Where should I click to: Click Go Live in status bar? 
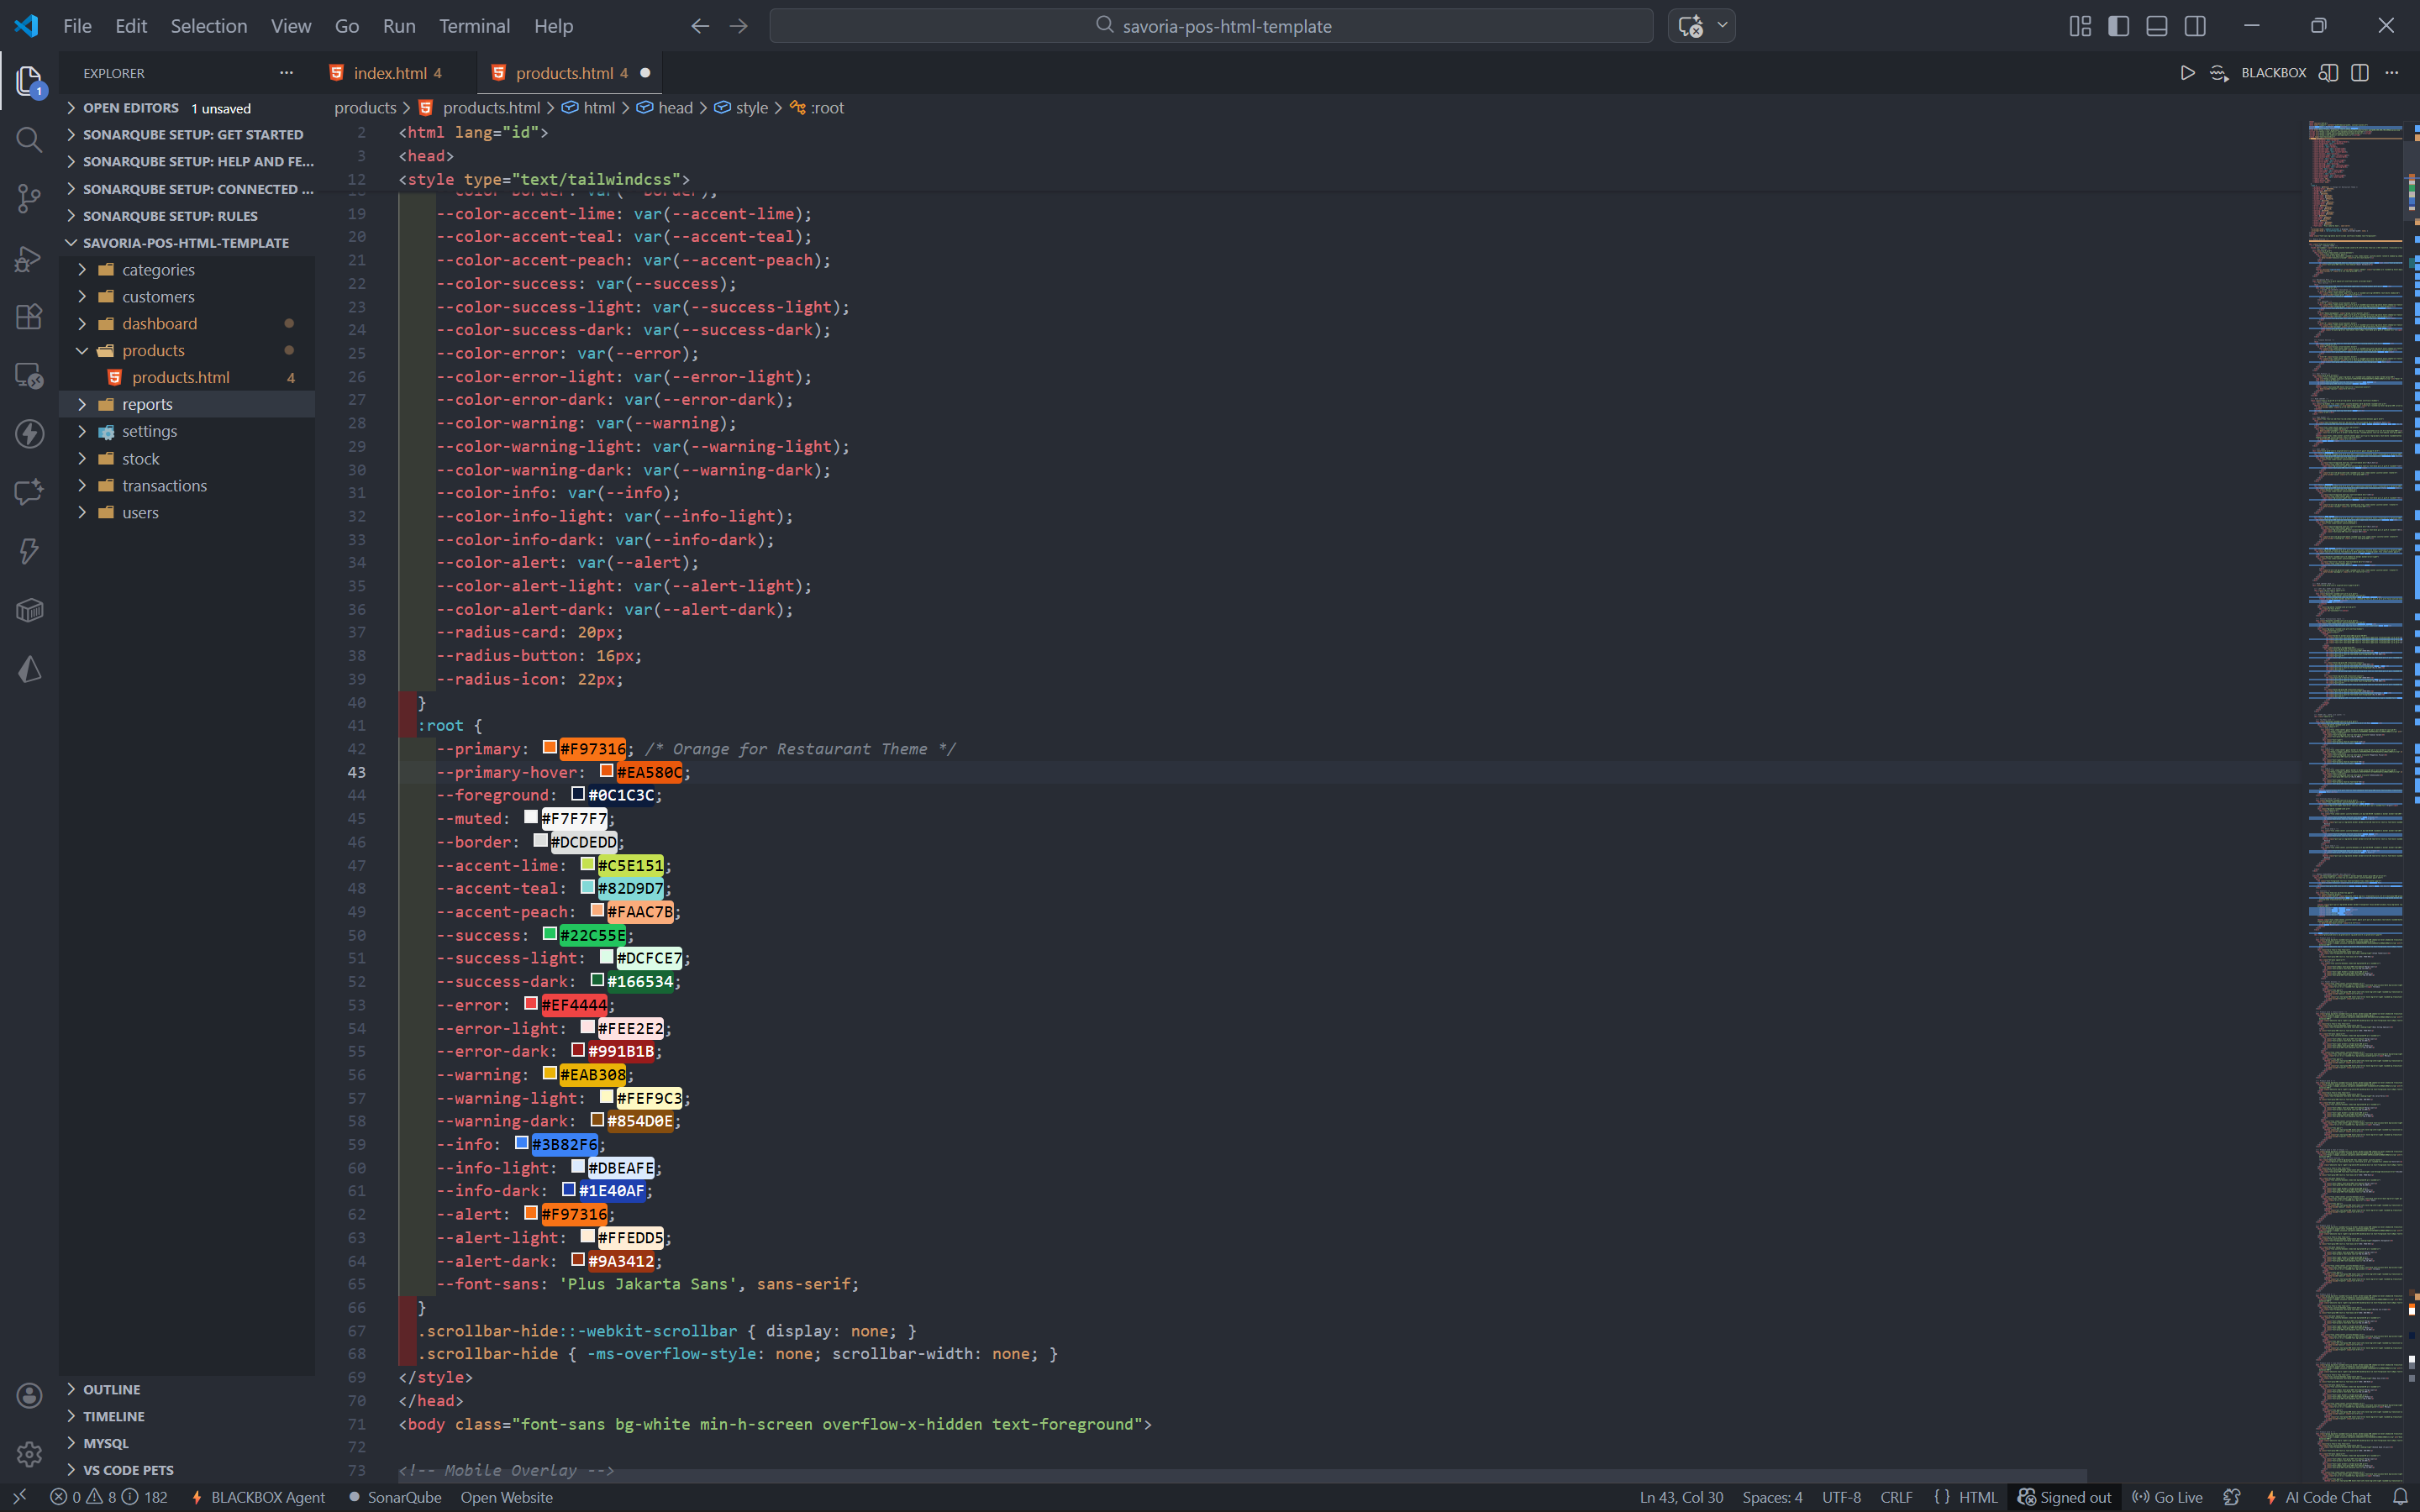point(2168,1497)
